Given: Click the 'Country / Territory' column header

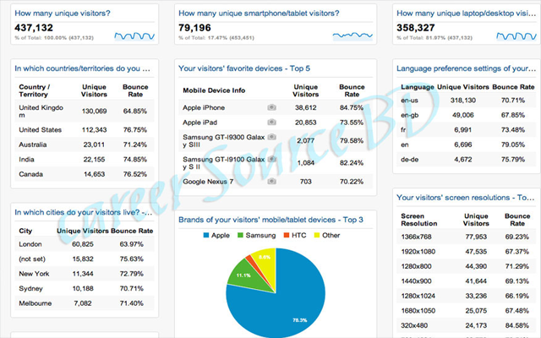Looking at the screenshot, I should point(35,90).
